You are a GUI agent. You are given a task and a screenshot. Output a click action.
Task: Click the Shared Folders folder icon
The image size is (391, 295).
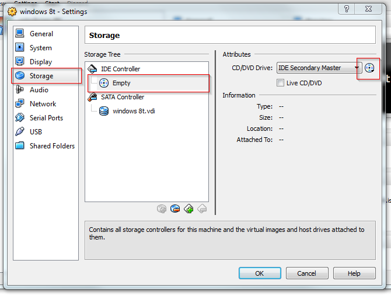(x=20, y=145)
